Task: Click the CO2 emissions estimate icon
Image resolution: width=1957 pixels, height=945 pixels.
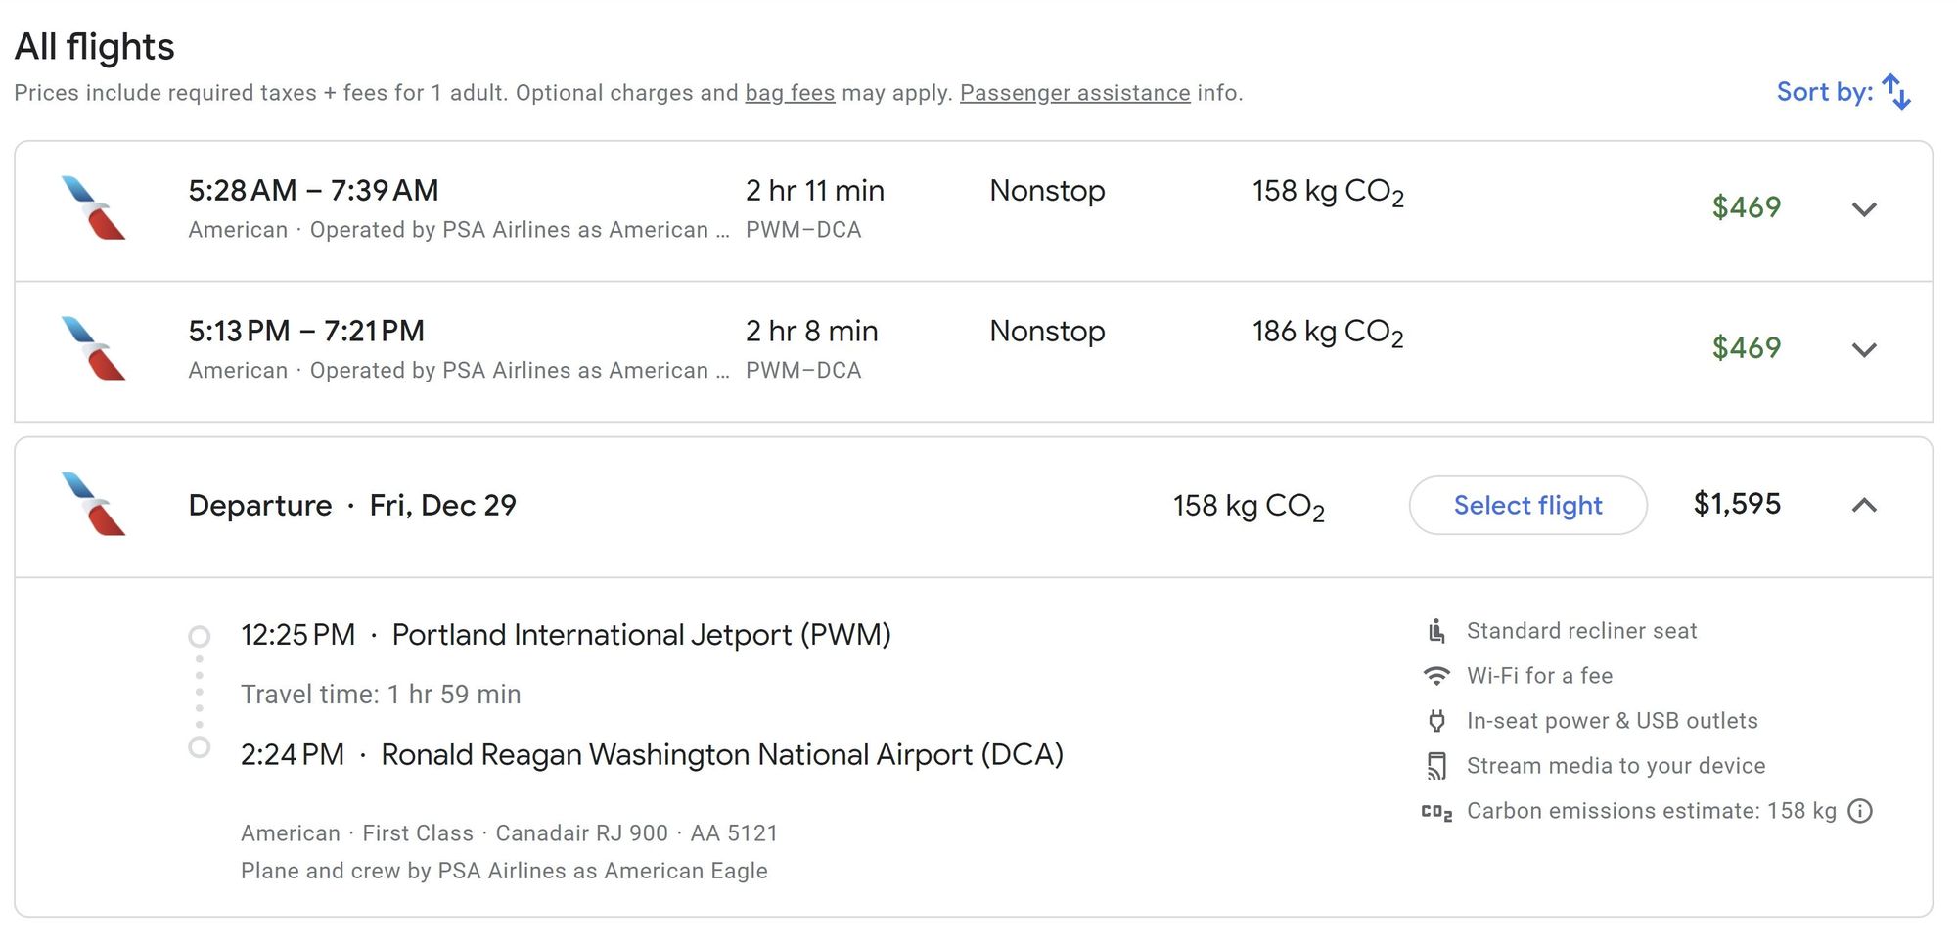Action: [x=1436, y=812]
